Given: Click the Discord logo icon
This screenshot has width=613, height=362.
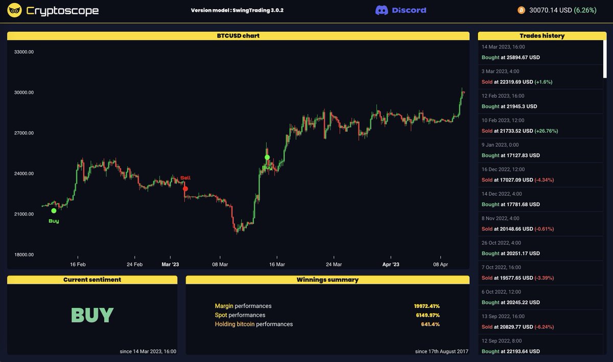Looking at the screenshot, I should 382,10.
